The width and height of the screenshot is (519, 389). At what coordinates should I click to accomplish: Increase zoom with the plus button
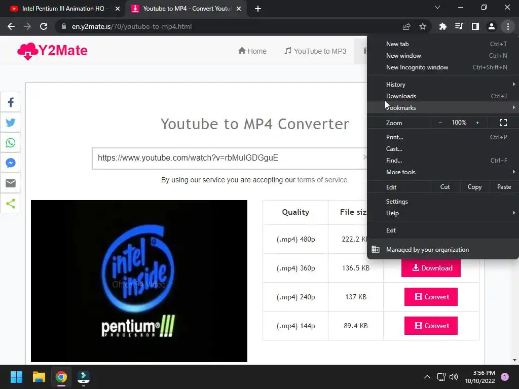point(477,123)
